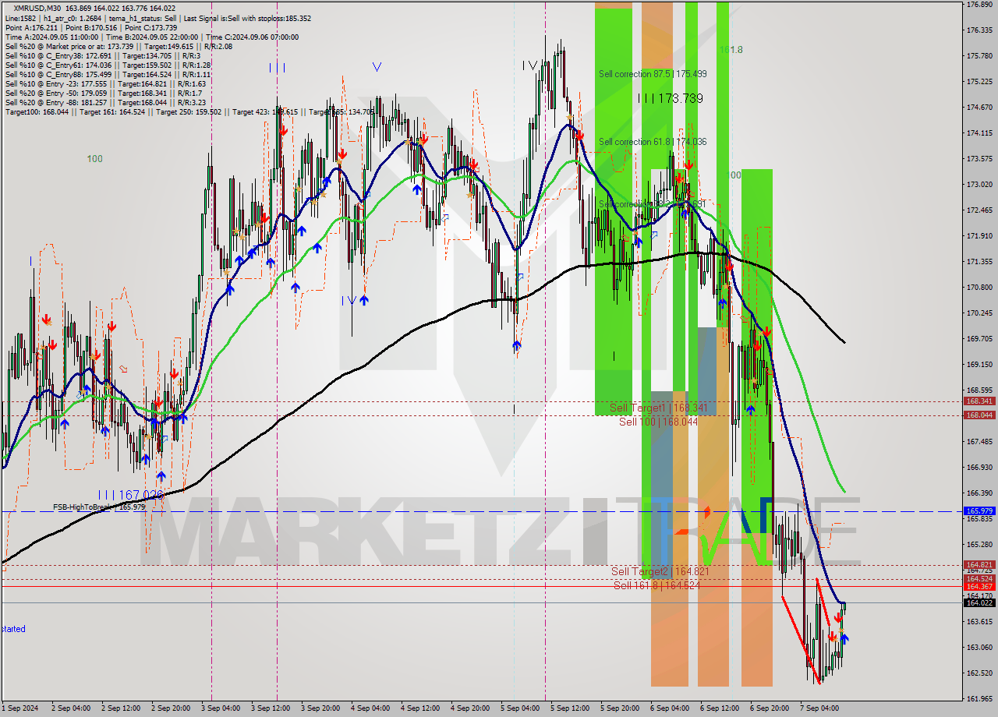The height and width of the screenshot is (717, 998).
Task: Select the red 164.367 price tag
Action: (979, 587)
